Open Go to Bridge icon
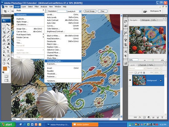 [x=145, y=11]
